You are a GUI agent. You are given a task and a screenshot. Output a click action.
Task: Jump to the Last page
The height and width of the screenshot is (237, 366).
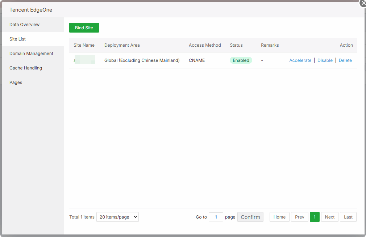pyautogui.click(x=348, y=217)
